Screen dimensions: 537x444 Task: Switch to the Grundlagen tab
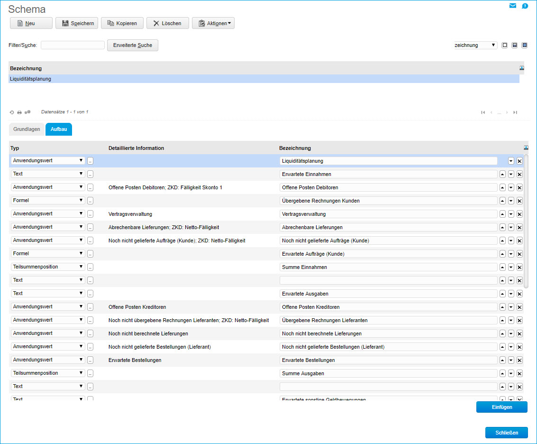coord(27,129)
